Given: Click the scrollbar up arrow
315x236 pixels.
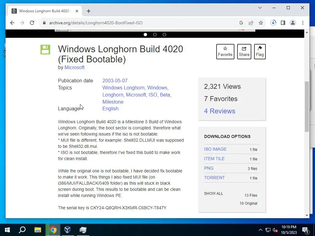Looking at the screenshot, I should tap(307, 32).
